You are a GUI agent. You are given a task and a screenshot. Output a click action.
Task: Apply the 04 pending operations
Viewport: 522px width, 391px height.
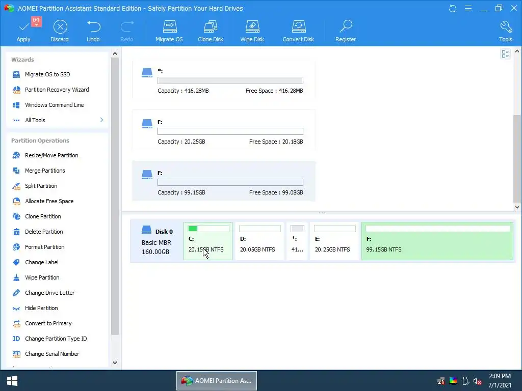point(23,31)
